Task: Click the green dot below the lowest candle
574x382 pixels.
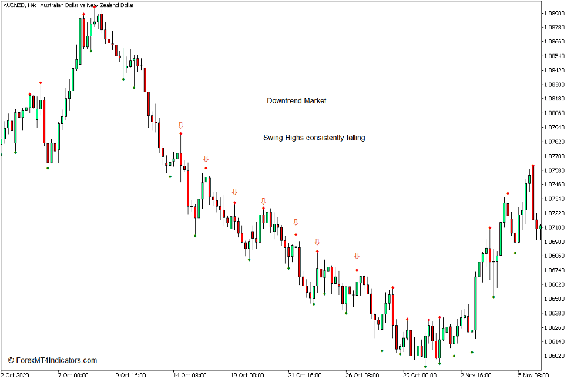Action: point(425,367)
